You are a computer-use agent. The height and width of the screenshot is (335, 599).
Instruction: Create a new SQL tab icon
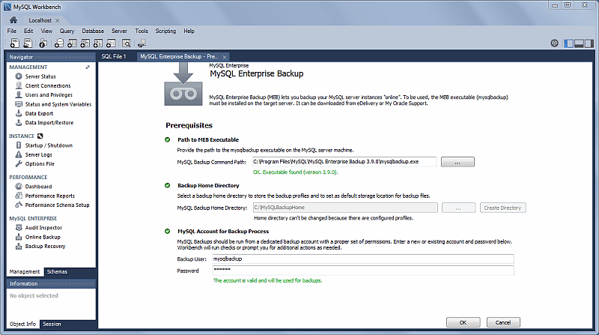tap(15, 43)
